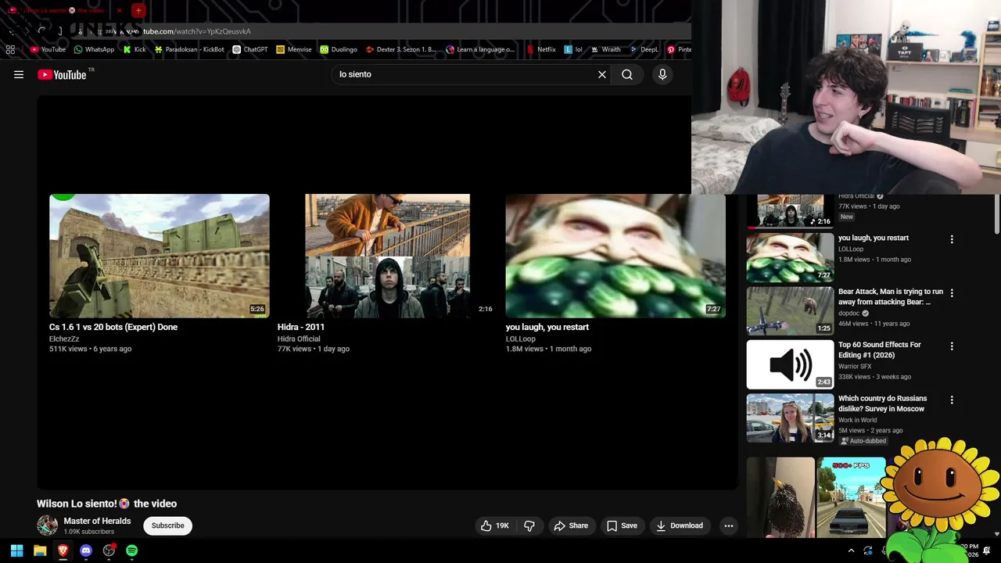Dislike the Wilson Lo siento video

[529, 525]
